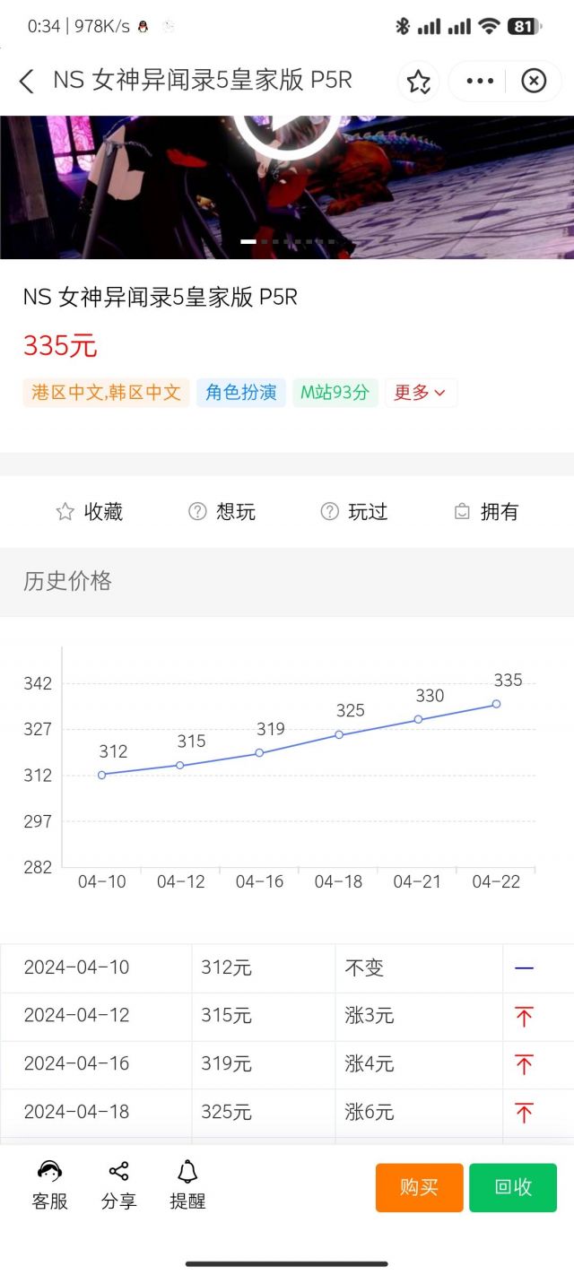Screen dimensions: 574x1275
Task: Tap the green 回收 sell-back button
Action: (512, 1187)
